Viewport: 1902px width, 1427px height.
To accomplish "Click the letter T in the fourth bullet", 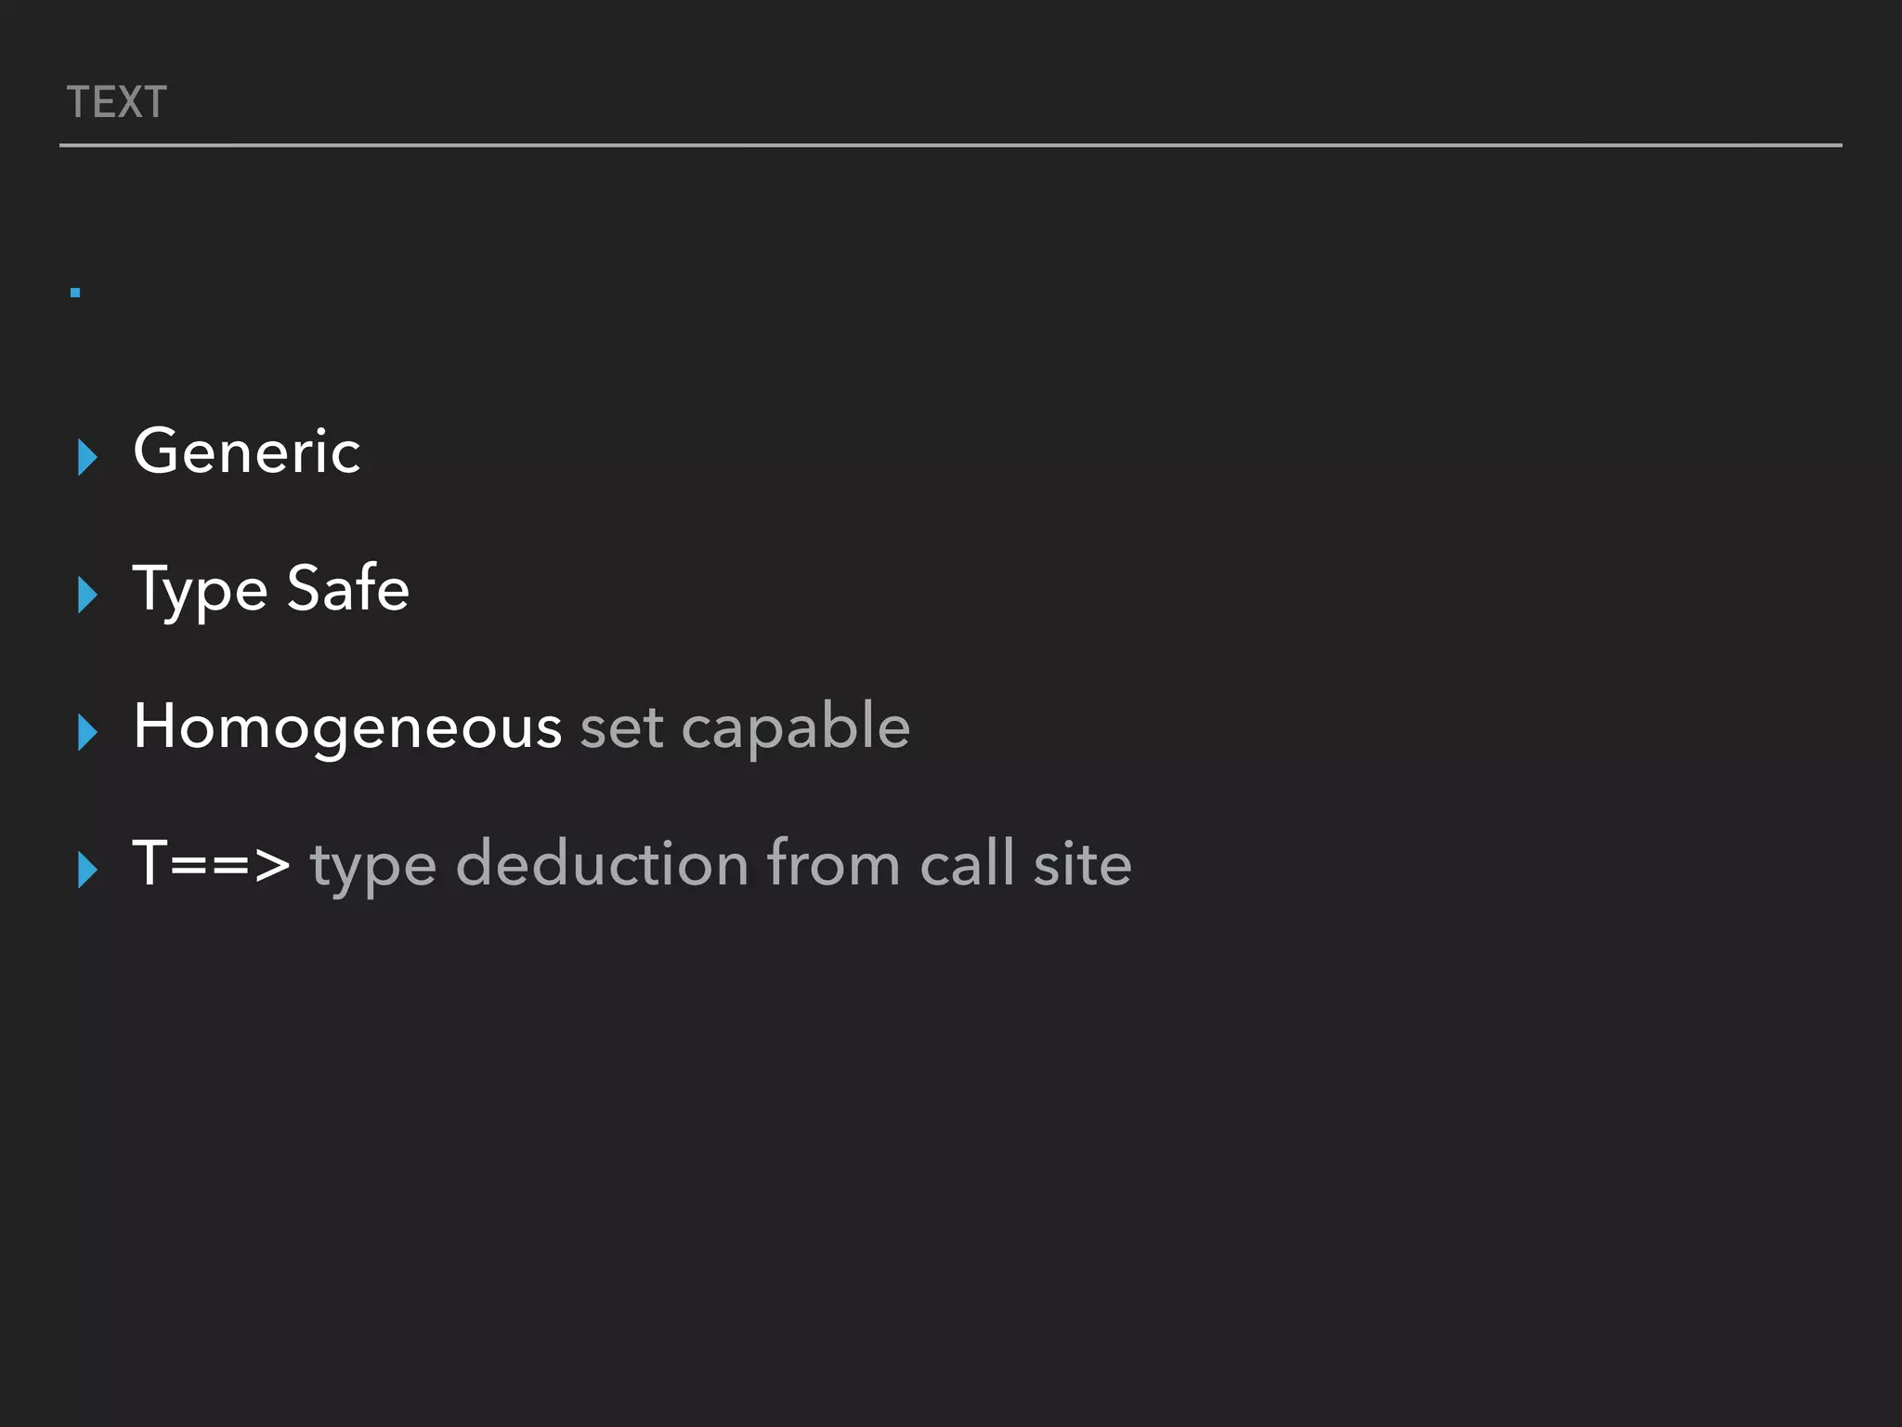I will [150, 862].
